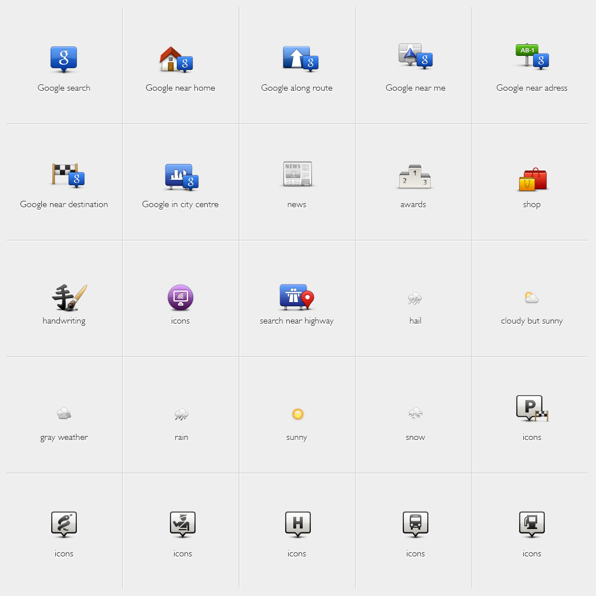The width and height of the screenshot is (596, 596).
Task: Select the sunny sun icon
Action: pos(297,414)
